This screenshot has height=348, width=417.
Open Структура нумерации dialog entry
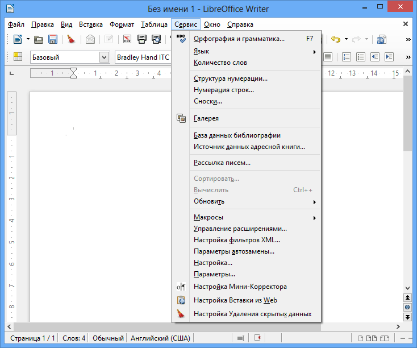[x=247, y=78]
